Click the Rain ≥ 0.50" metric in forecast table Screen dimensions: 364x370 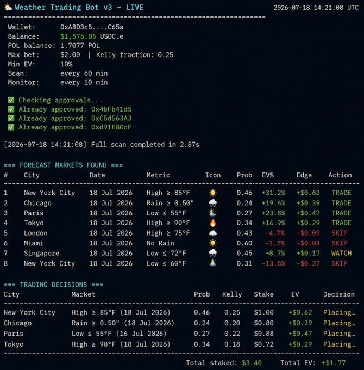tap(170, 203)
